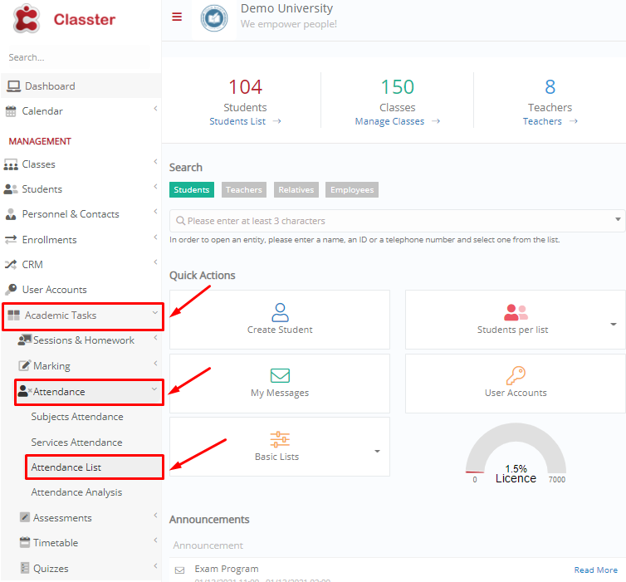Click the magnifier icon in the entity search field
This screenshot has height=582, width=626.
pyautogui.click(x=180, y=221)
